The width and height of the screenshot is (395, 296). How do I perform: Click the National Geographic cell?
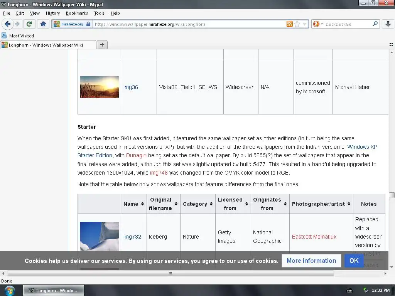pos(270,237)
